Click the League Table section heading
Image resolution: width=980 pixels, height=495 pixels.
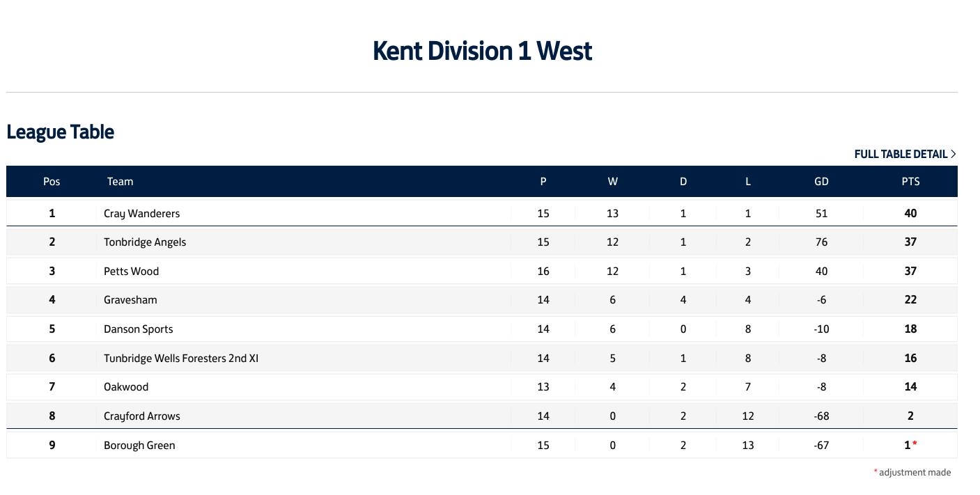pyautogui.click(x=61, y=132)
